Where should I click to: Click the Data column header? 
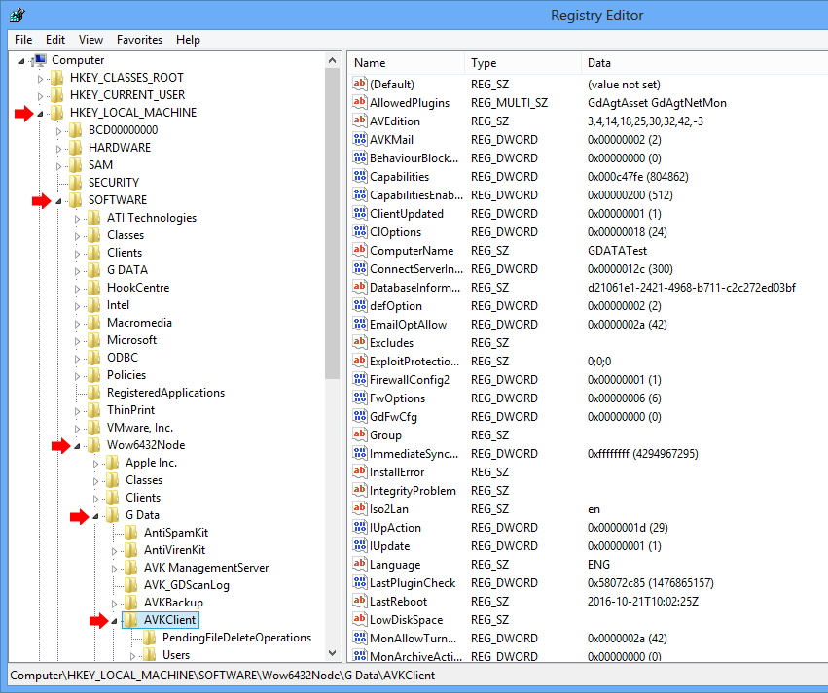tap(704, 63)
